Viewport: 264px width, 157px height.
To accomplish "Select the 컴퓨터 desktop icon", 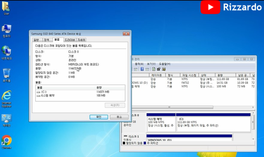I will point(7,31).
